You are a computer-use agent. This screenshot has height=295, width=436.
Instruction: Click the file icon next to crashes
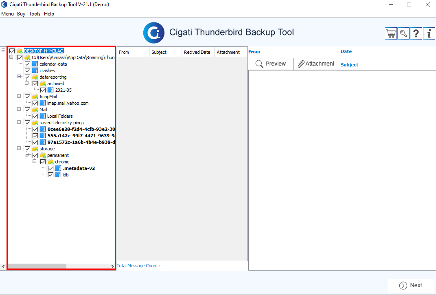tap(35, 70)
